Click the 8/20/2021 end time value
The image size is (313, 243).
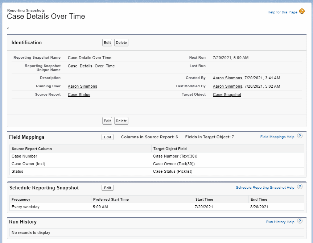pos(259,207)
